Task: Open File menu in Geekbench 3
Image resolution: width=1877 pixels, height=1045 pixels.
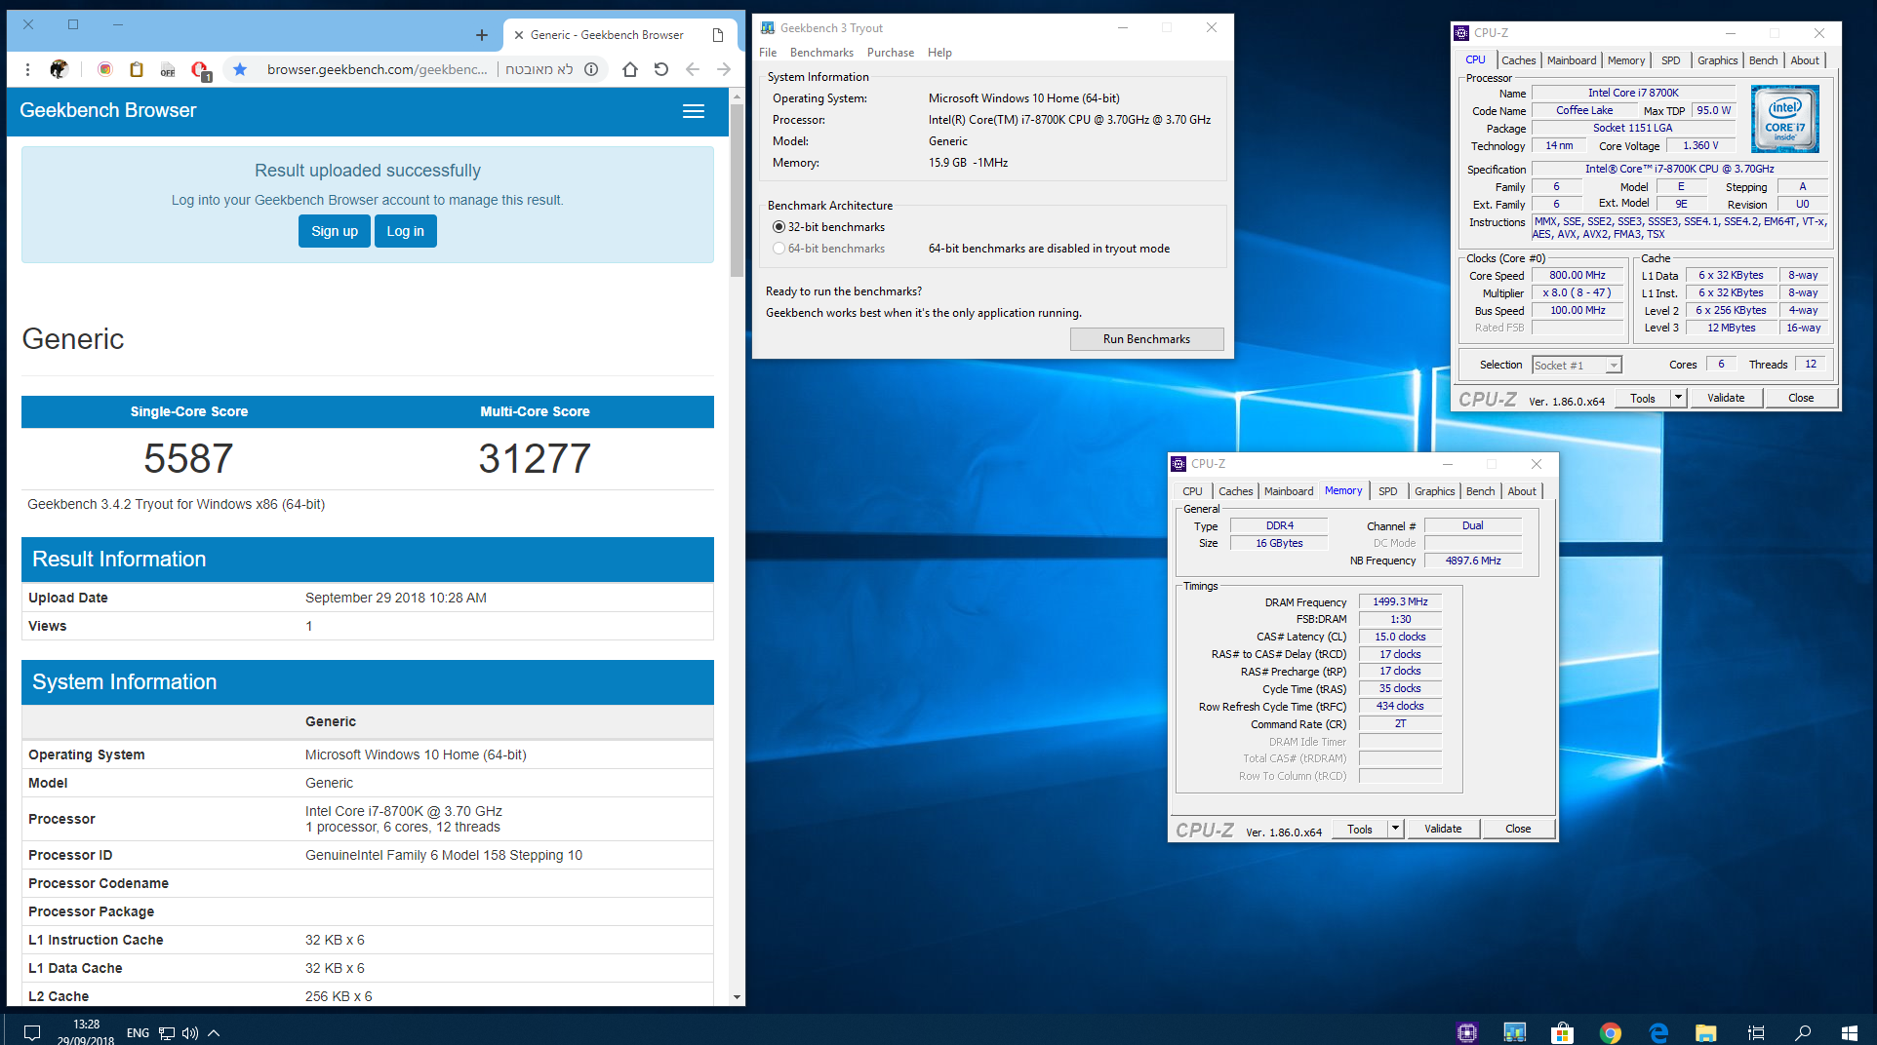Action: pyautogui.click(x=768, y=53)
